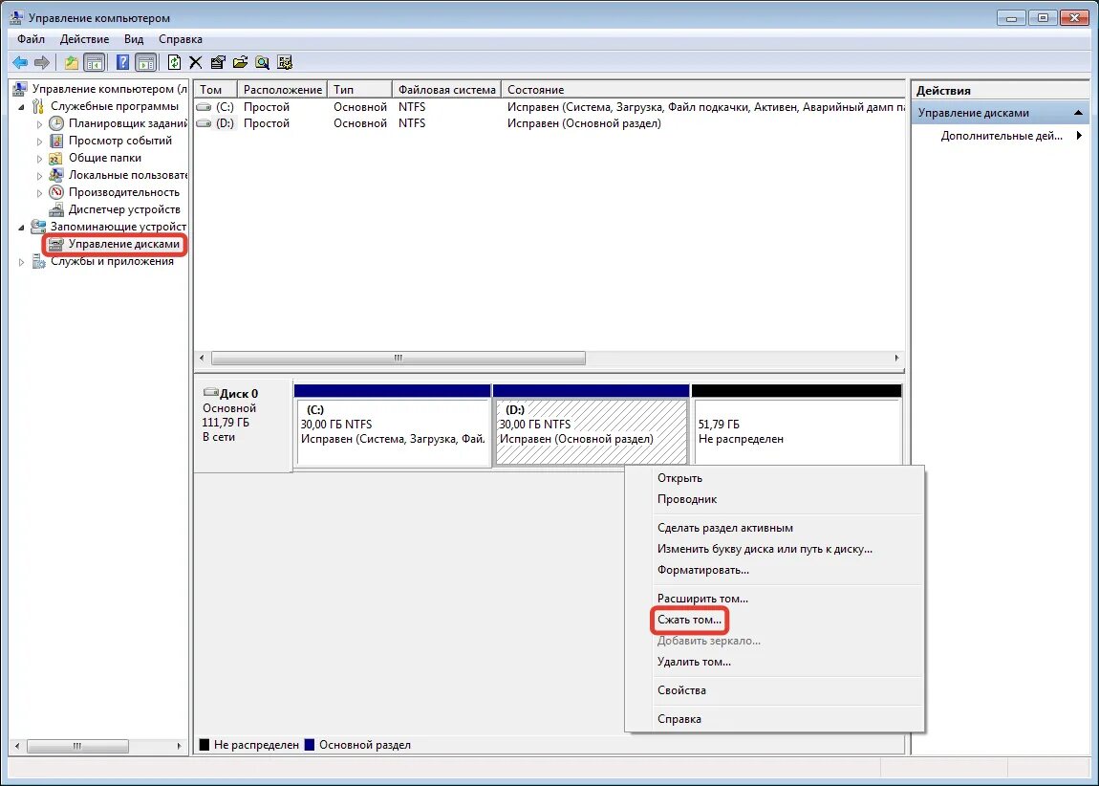Viewport: 1099px width, 786px height.
Task: Toggle the Show/Hide Console Tree toolbar icon
Action: pos(94,62)
